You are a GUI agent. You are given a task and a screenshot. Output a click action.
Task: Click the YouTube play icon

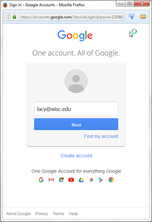click(x=71, y=180)
